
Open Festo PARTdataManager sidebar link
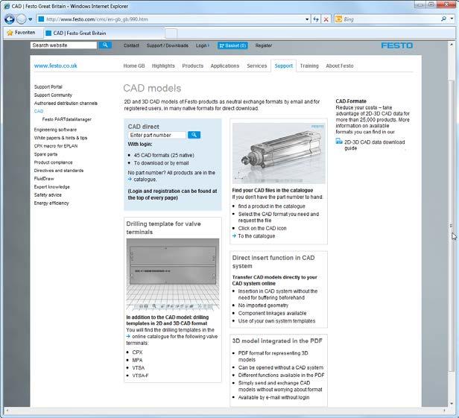67,119
